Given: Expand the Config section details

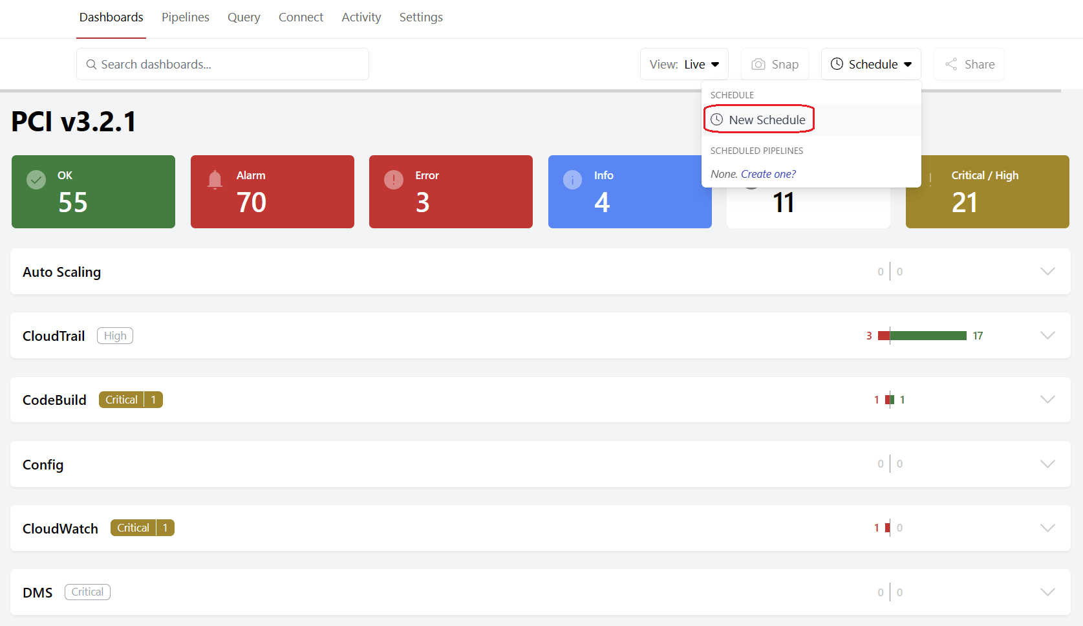Looking at the screenshot, I should coord(1047,464).
